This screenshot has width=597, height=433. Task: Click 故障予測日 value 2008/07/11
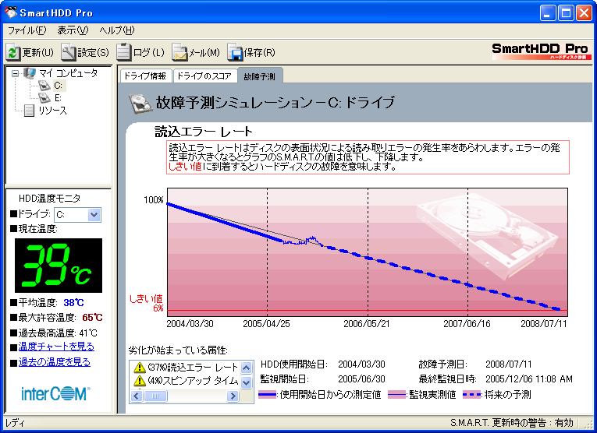(509, 364)
